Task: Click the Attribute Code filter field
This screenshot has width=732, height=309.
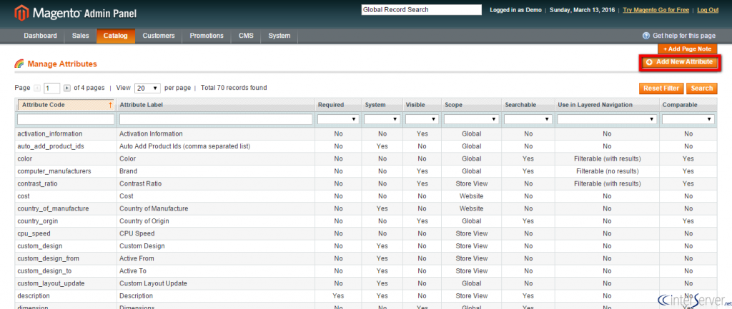Action: [66, 120]
